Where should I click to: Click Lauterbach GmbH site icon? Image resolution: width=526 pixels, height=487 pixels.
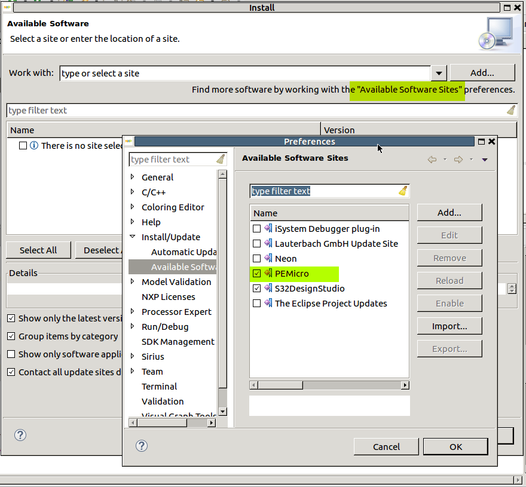(x=268, y=243)
